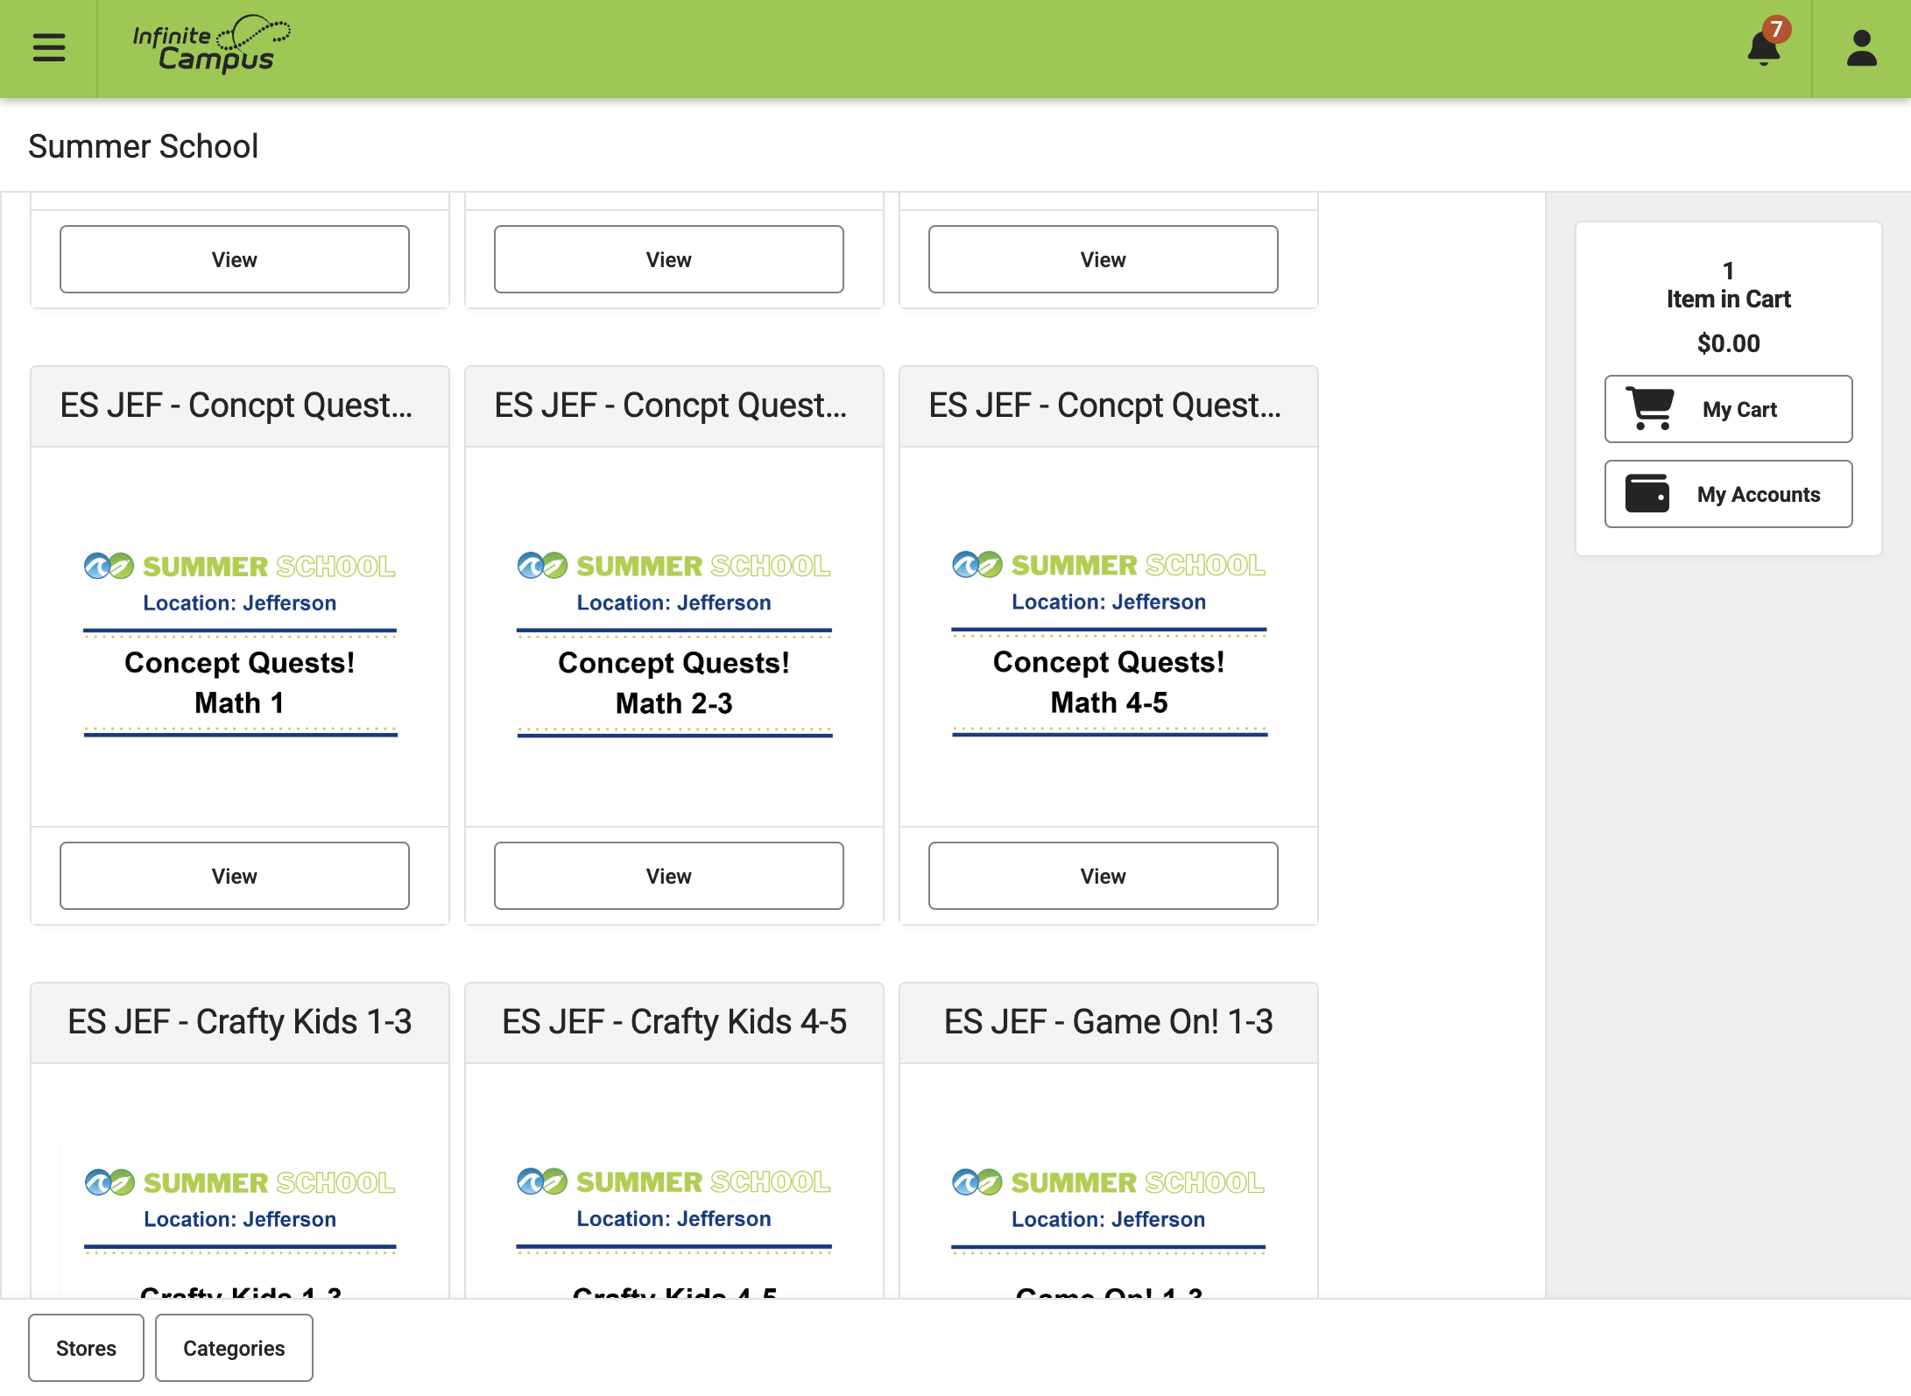Open the Categories tab at the bottom
Viewport: 1911px width, 1396px height.
[234, 1348]
